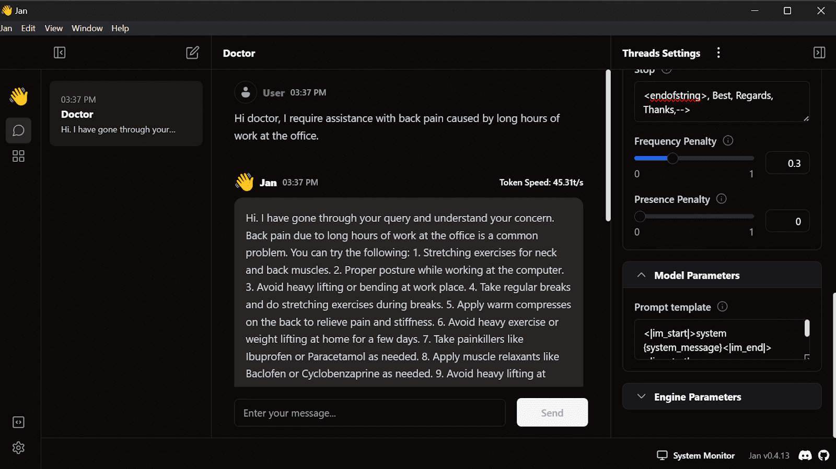Click the chat conversation scrollbar
This screenshot has width=836, height=469.
(608, 146)
